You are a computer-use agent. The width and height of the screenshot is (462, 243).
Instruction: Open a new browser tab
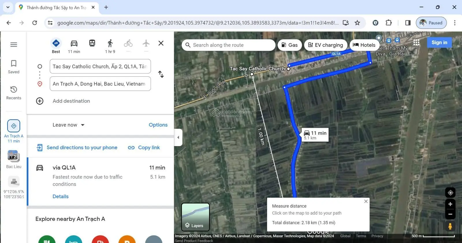(x=106, y=7)
